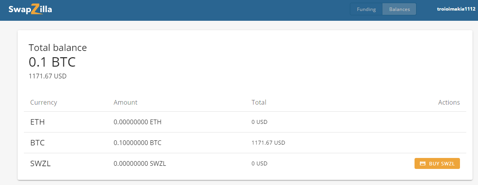The height and width of the screenshot is (185, 478).
Task: Switch to the Funding tab
Action: pyautogui.click(x=366, y=9)
